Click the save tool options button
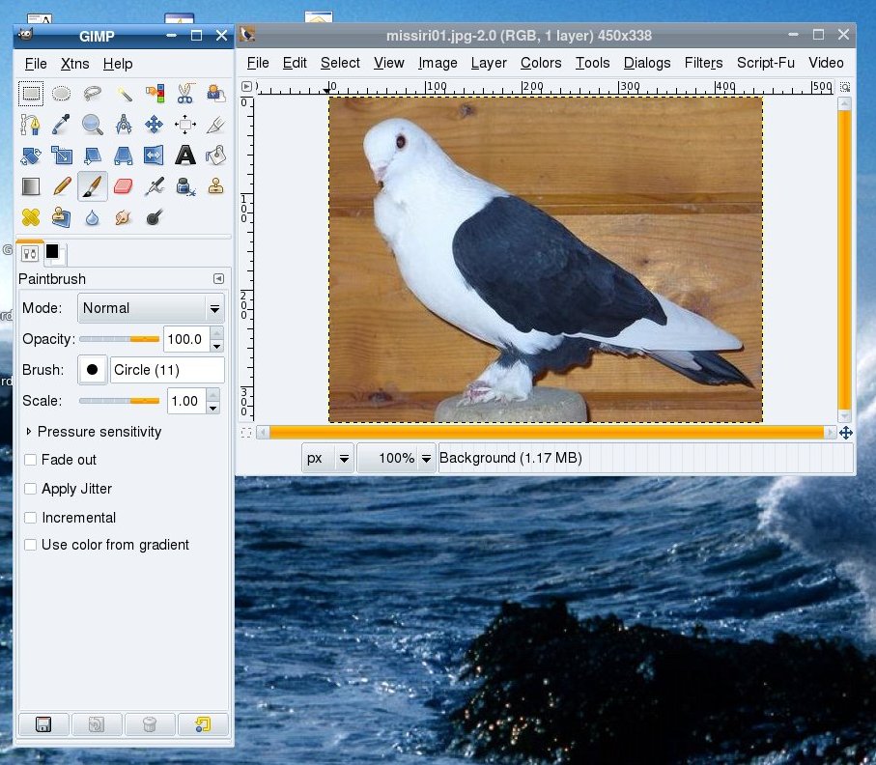 42,724
